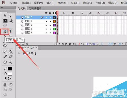This screenshot has height=98, width=127.
Task: Enable Edit Multiple Frames
Action: point(93,44)
